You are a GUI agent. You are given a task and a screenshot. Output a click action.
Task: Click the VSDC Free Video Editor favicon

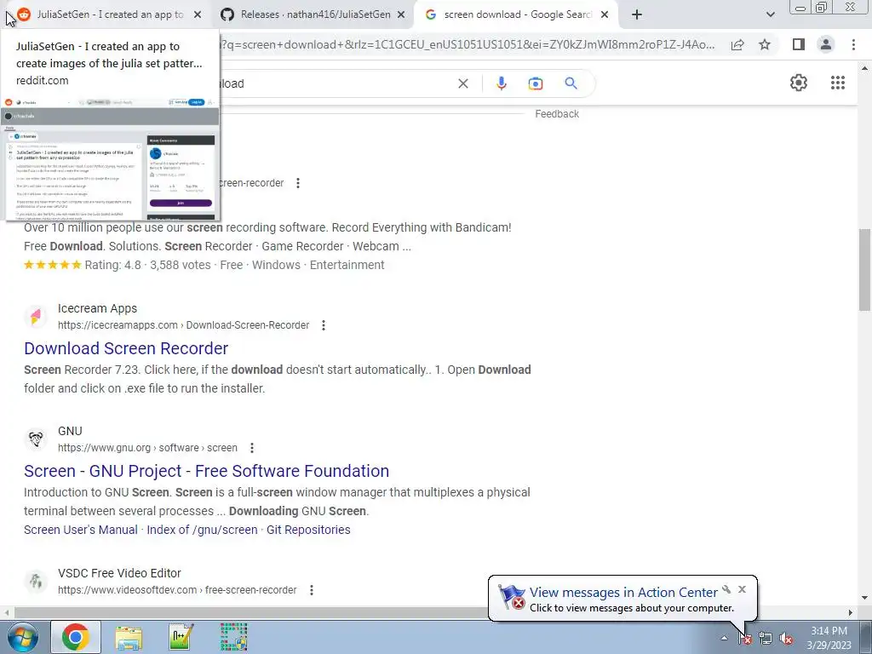36,581
